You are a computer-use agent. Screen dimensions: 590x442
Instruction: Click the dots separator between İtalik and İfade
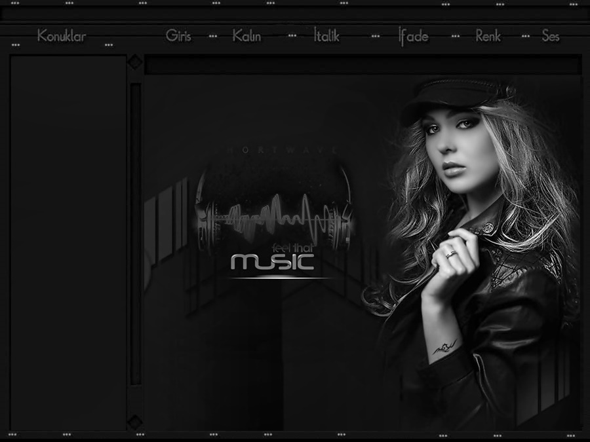[x=375, y=37]
